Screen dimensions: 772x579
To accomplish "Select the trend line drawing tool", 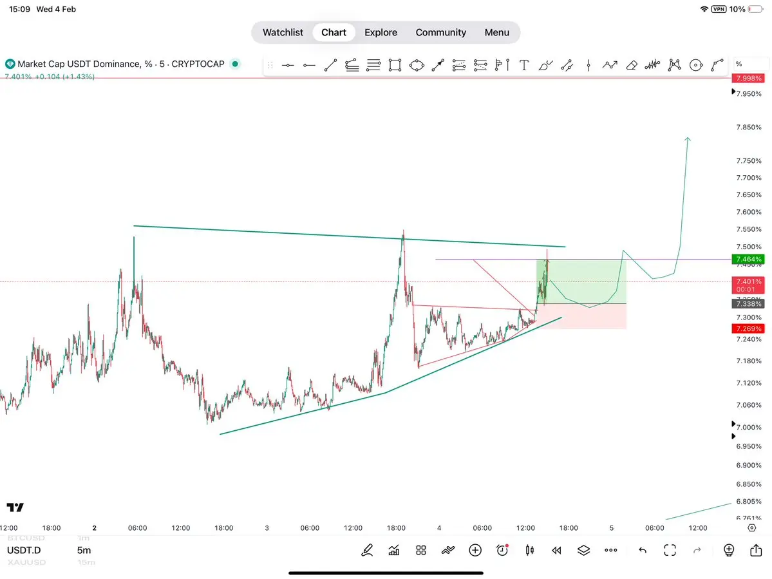I will click(330, 65).
